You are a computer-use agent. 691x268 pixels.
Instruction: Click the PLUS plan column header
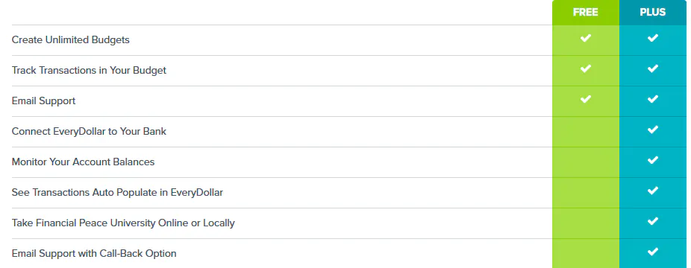(653, 13)
